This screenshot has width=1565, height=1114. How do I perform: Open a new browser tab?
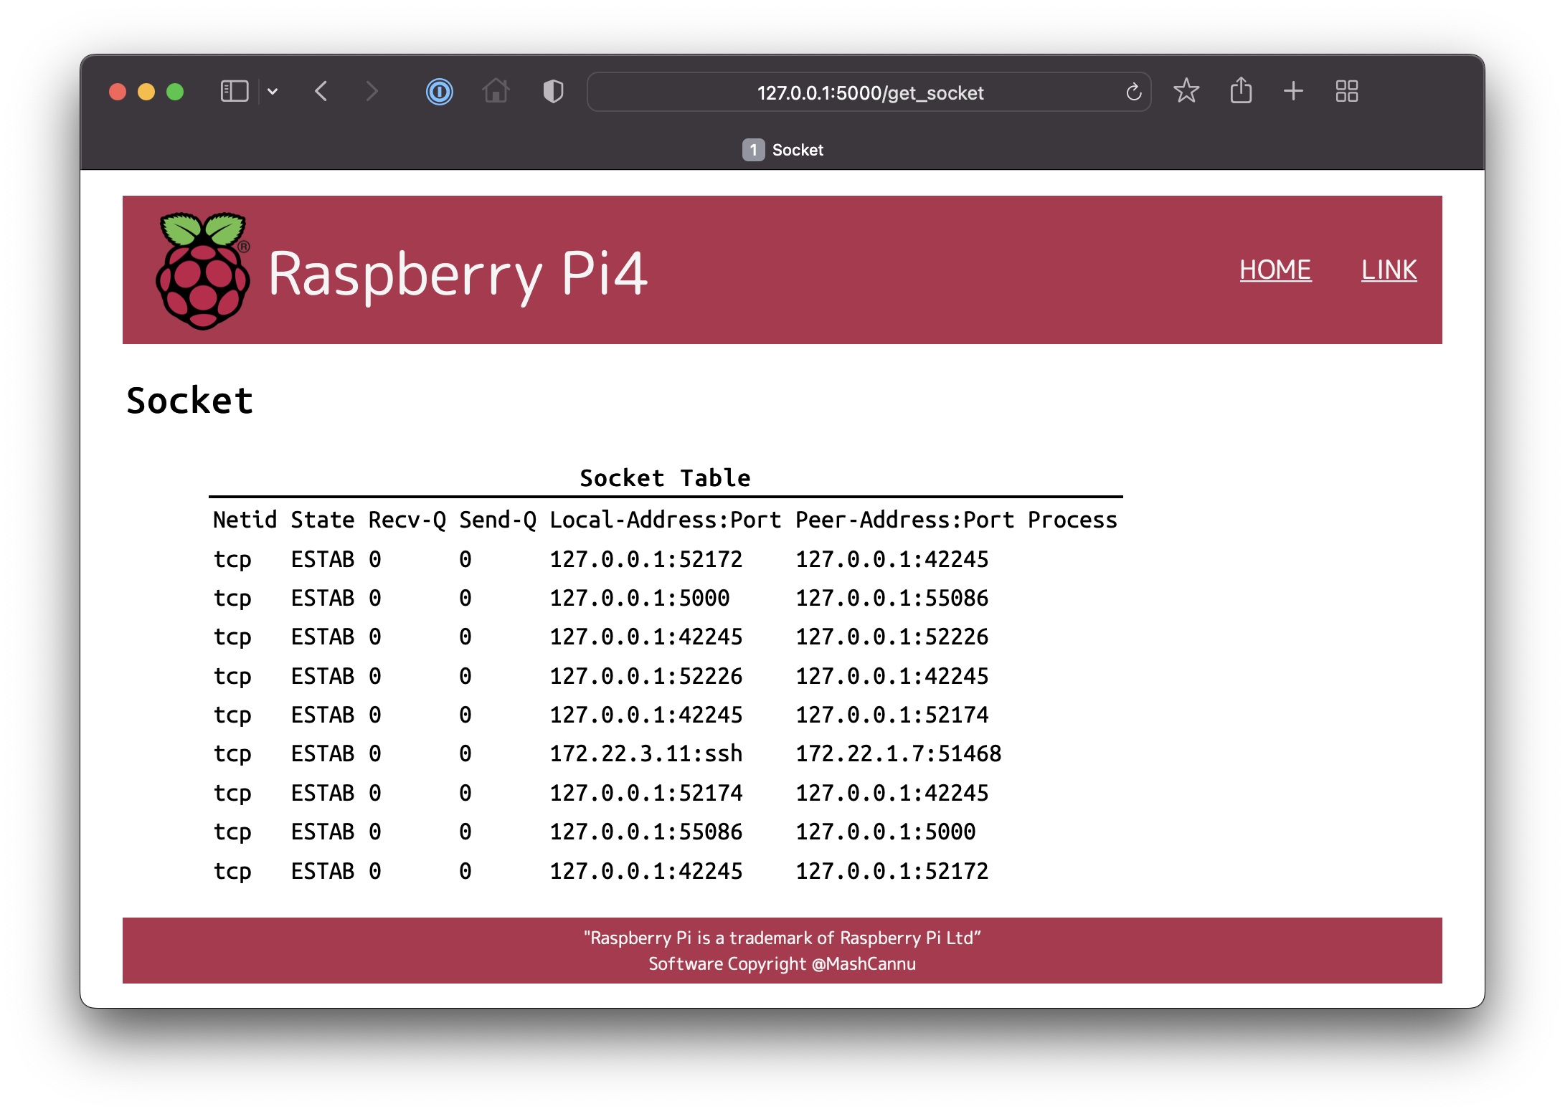click(x=1293, y=91)
